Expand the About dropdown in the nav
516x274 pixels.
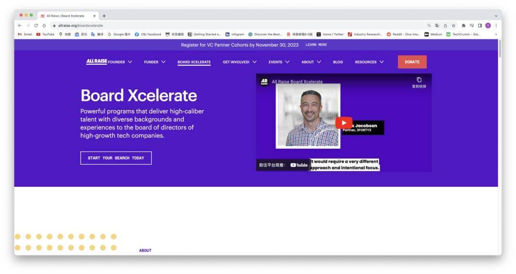311,62
